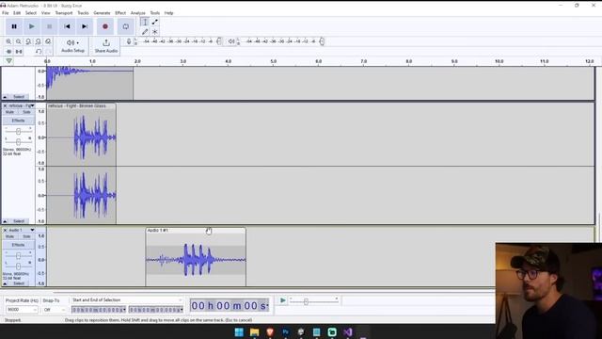This screenshot has width=602, height=339.
Task: Click the Undo arrow icon
Action: (x=38, y=52)
